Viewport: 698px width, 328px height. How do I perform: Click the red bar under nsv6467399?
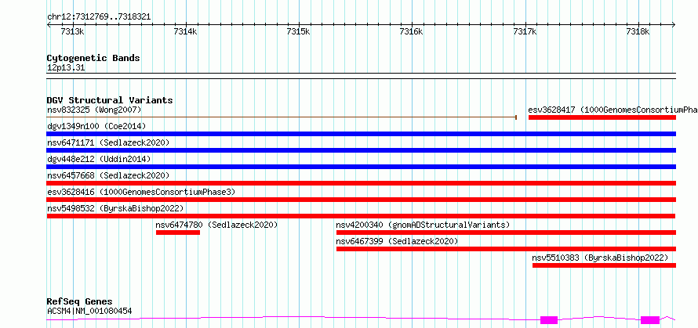point(506,249)
